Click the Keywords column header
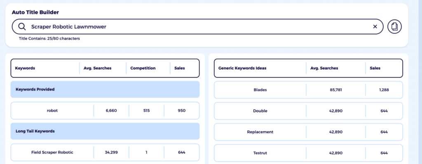This screenshot has width=422, height=164. (x=25, y=68)
